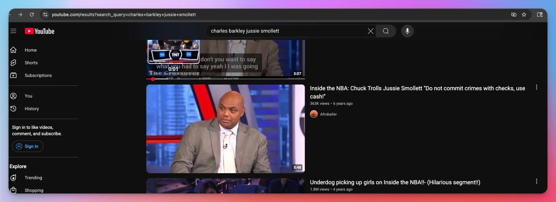Click the crossed-eye tracking protection icon
Screen dimensions: 556x202
pos(514,15)
